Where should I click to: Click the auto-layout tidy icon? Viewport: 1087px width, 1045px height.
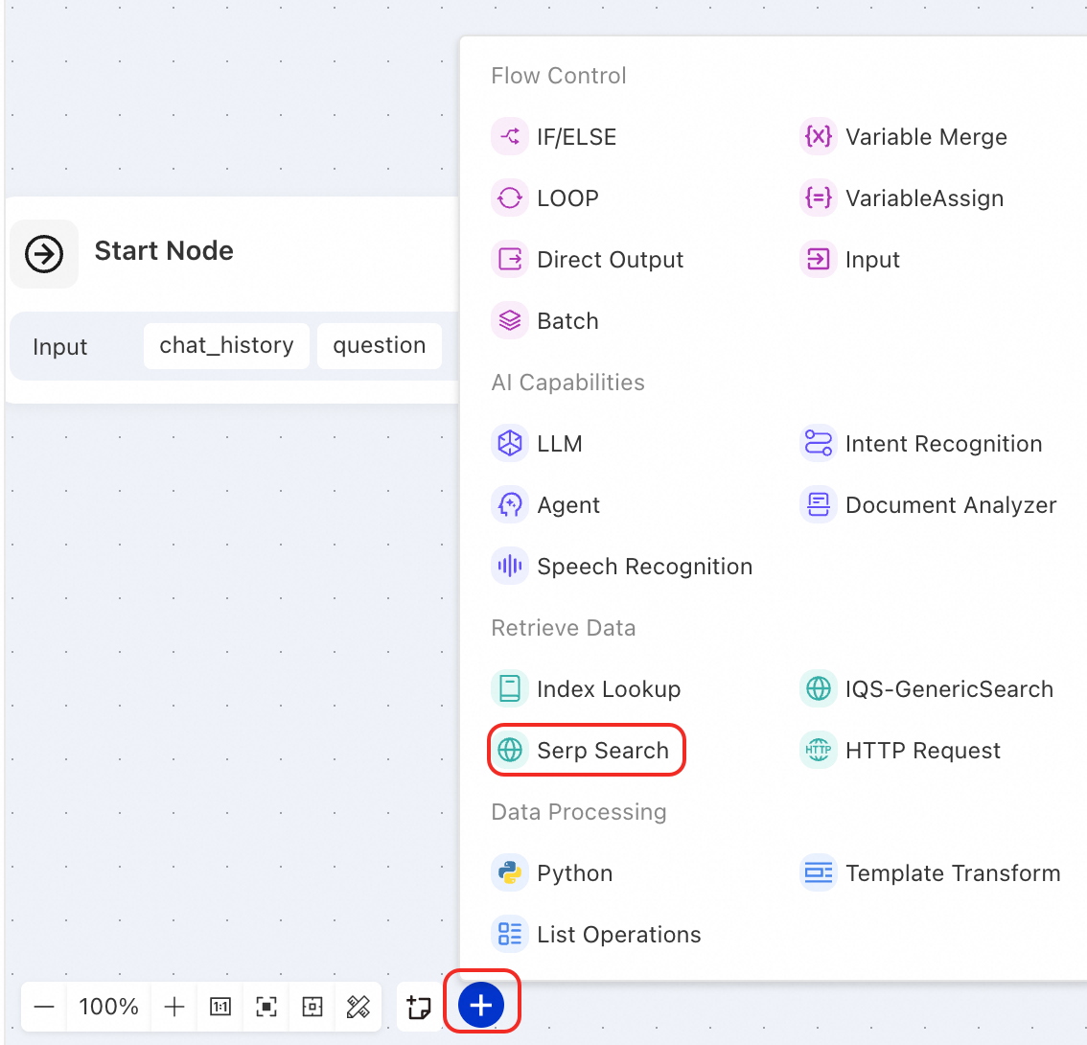coord(358,1007)
